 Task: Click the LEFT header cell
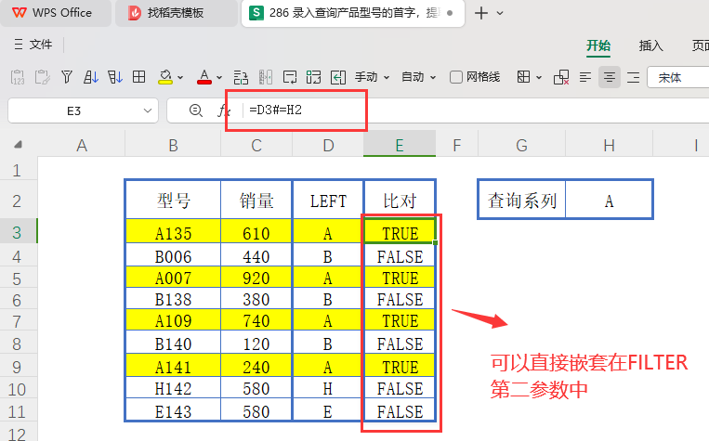[x=328, y=201]
